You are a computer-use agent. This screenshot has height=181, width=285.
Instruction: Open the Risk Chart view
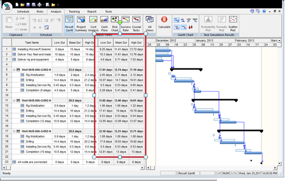point(115,24)
